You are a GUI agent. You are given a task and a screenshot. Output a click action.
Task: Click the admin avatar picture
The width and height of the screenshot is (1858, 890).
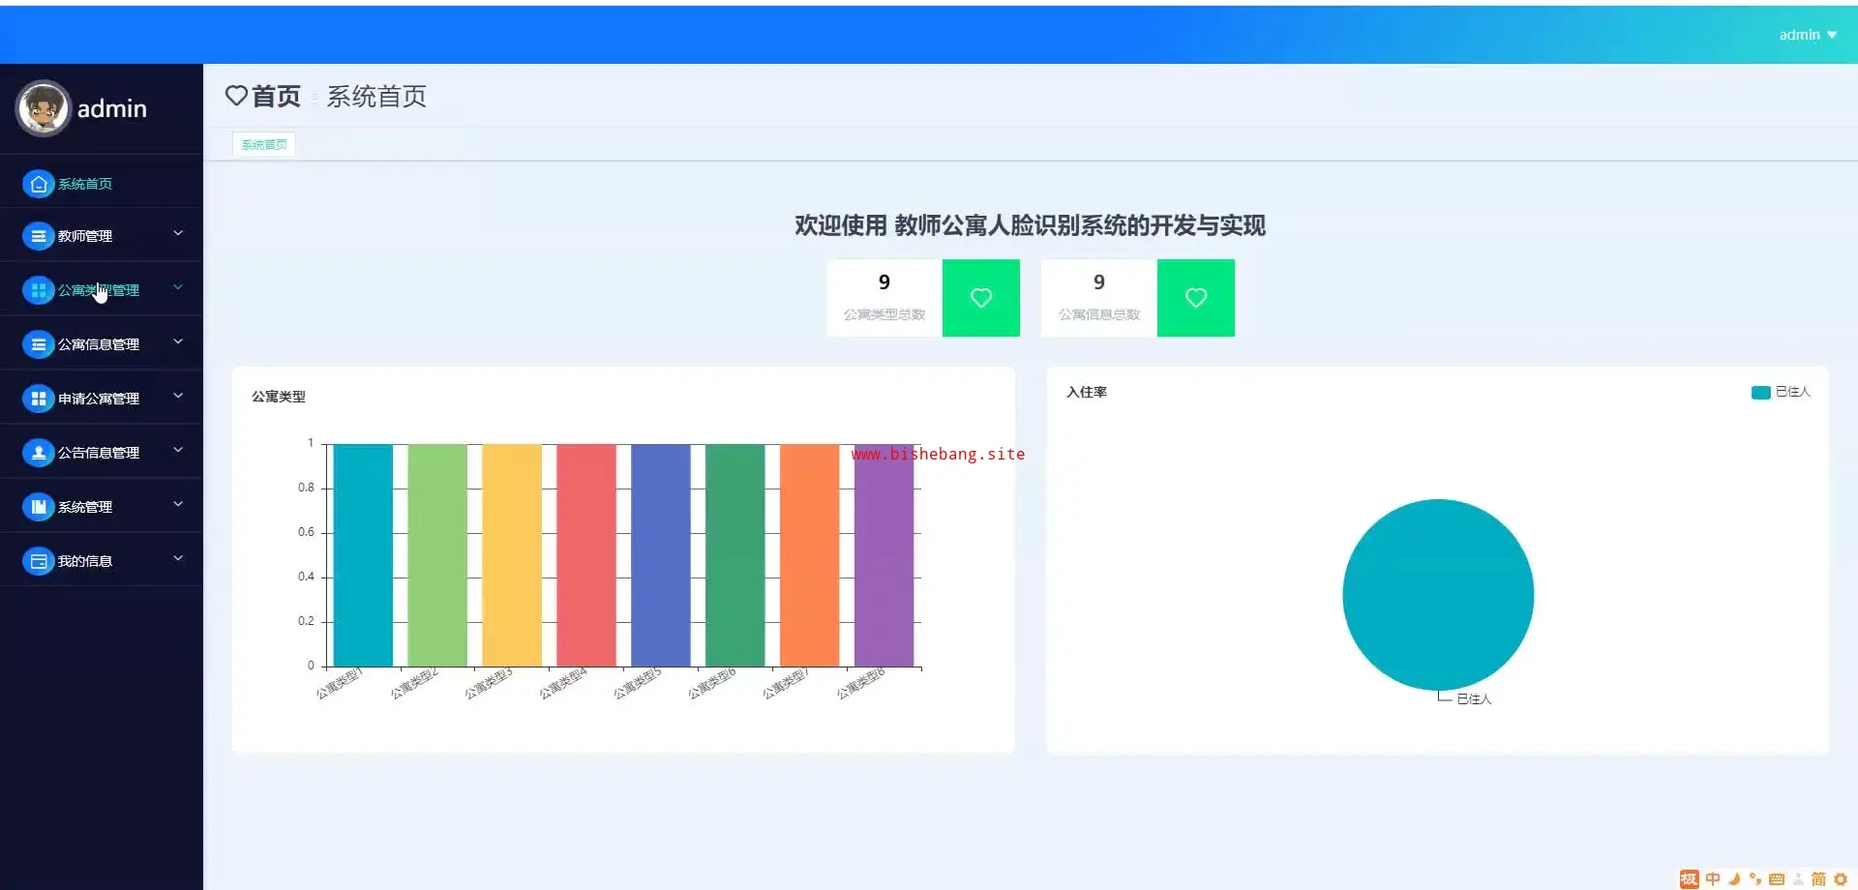(43, 108)
